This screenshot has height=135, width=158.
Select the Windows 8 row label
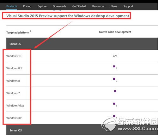(x=13, y=81)
